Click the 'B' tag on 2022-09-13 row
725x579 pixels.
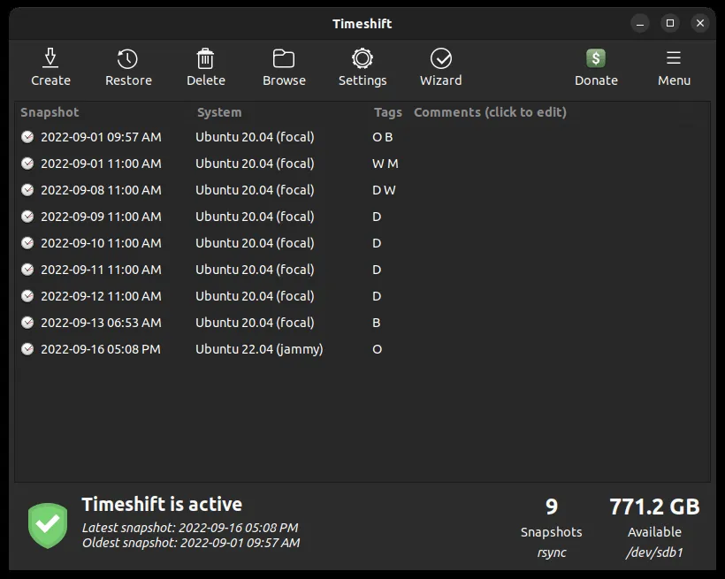tap(377, 323)
